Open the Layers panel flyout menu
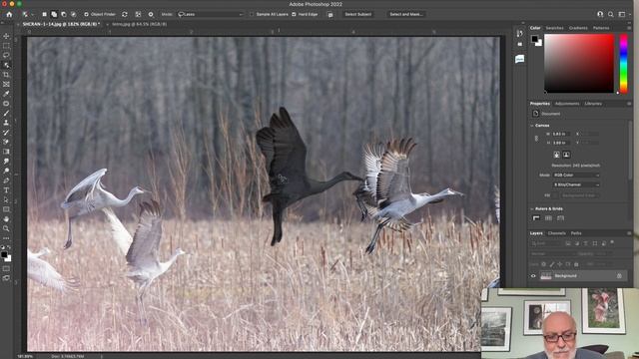Screen dimensions: 639x359 (x=629, y=233)
